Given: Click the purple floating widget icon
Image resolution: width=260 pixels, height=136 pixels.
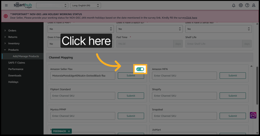Looking at the screenshot, I should coord(253,115).
